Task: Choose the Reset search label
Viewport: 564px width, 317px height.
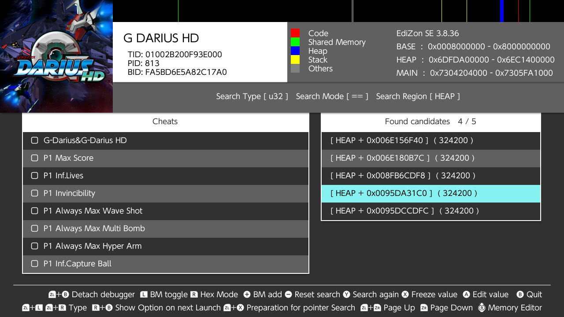Action: tap(317, 295)
